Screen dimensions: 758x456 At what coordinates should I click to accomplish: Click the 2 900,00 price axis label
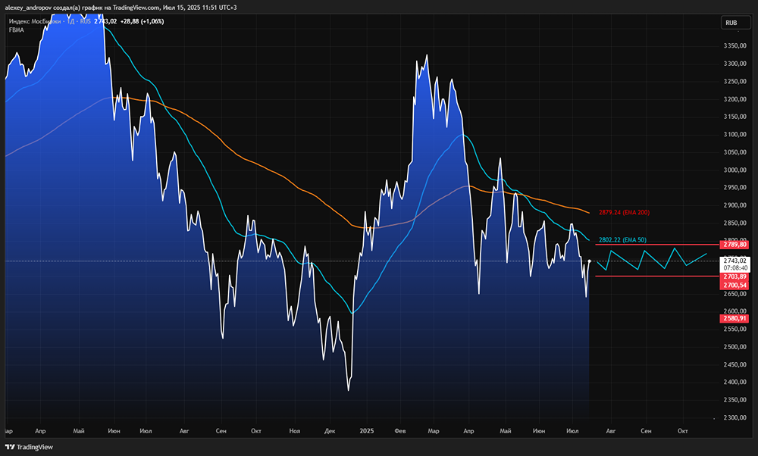coord(735,205)
